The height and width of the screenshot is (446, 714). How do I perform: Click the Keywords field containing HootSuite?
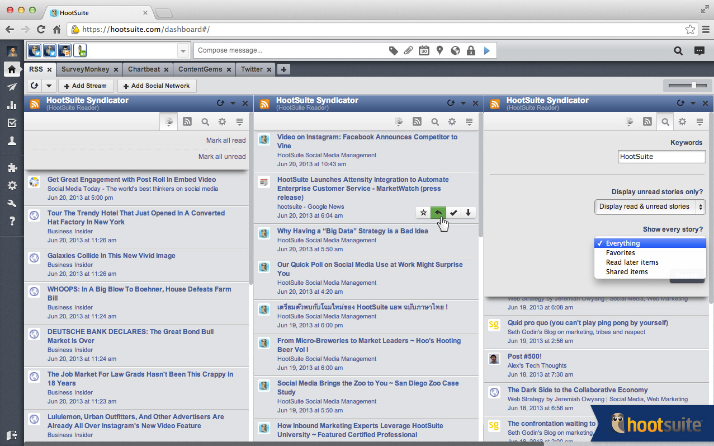(662, 157)
